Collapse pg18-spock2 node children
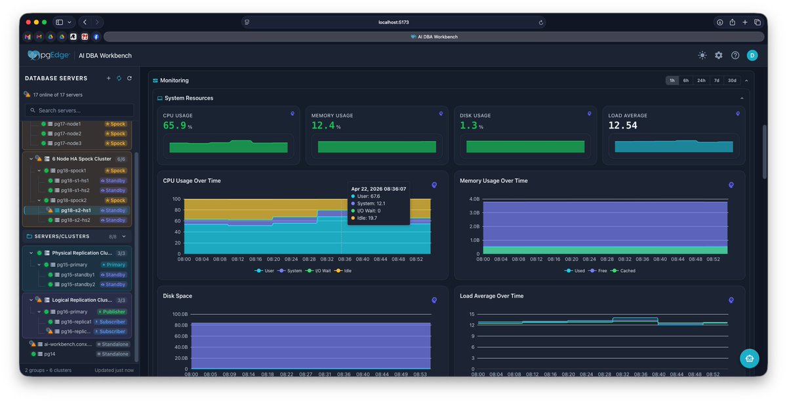 click(39, 200)
